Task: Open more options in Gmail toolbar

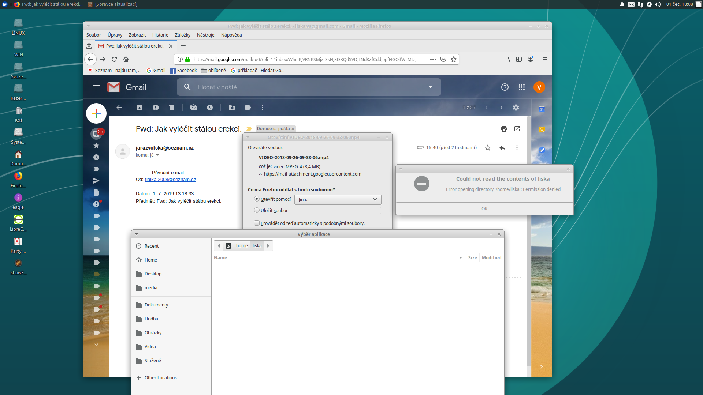Action: [x=263, y=108]
